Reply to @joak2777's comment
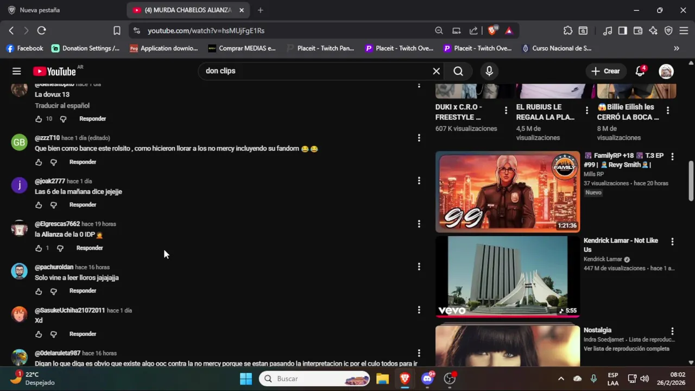695x391 pixels. [x=83, y=205]
